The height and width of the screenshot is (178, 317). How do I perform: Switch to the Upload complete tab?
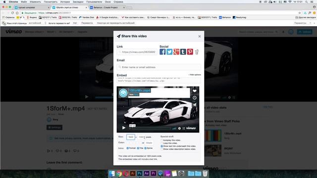coord(32,7)
